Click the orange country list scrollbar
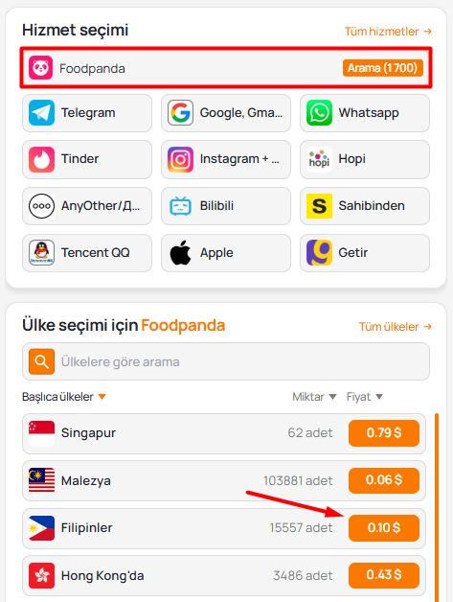453x602 pixels. click(437, 507)
